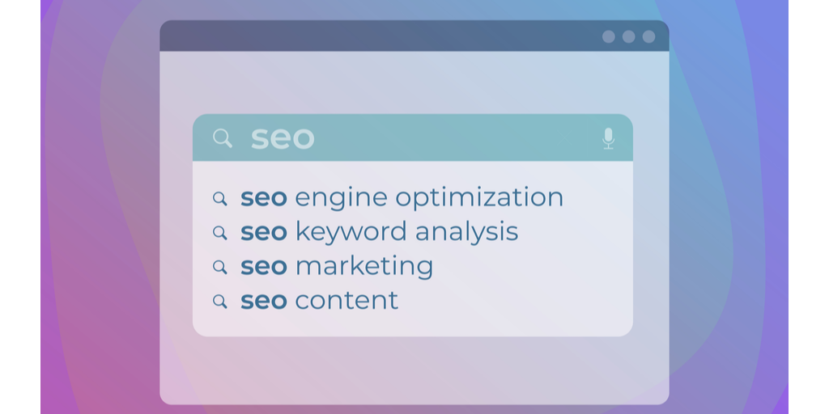Click the word 'analysis' in the second suggestion

point(466,232)
